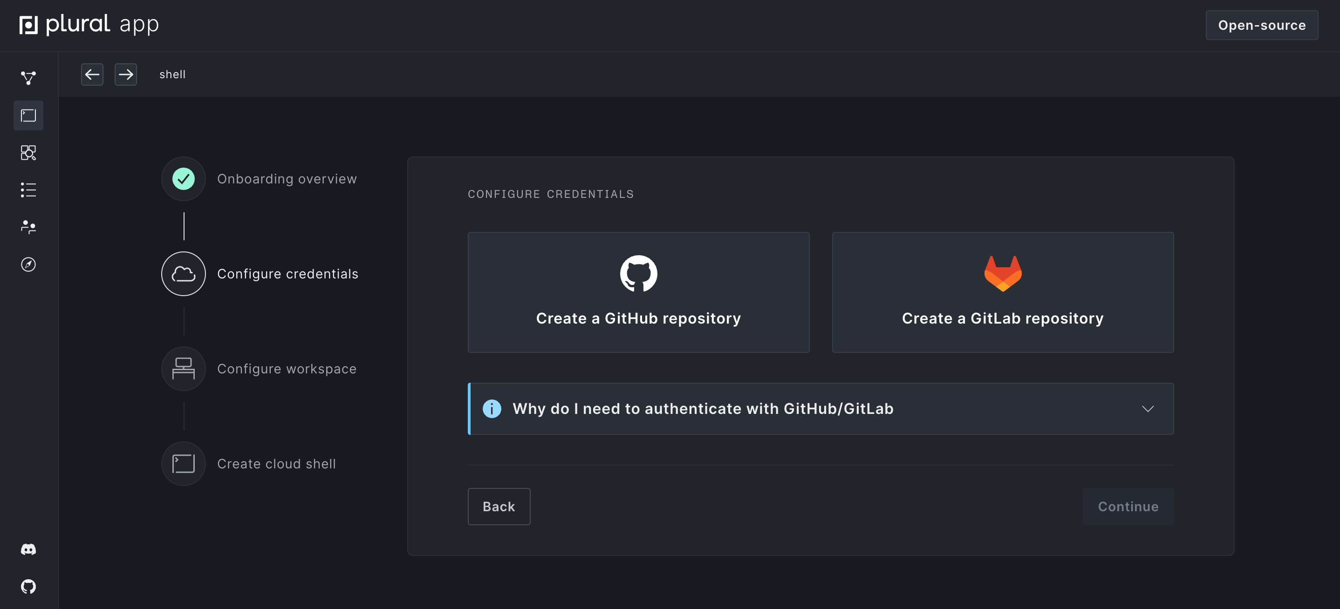This screenshot has width=1340, height=609.
Task: Click the chevron in the authentication info box
Action: click(1148, 408)
